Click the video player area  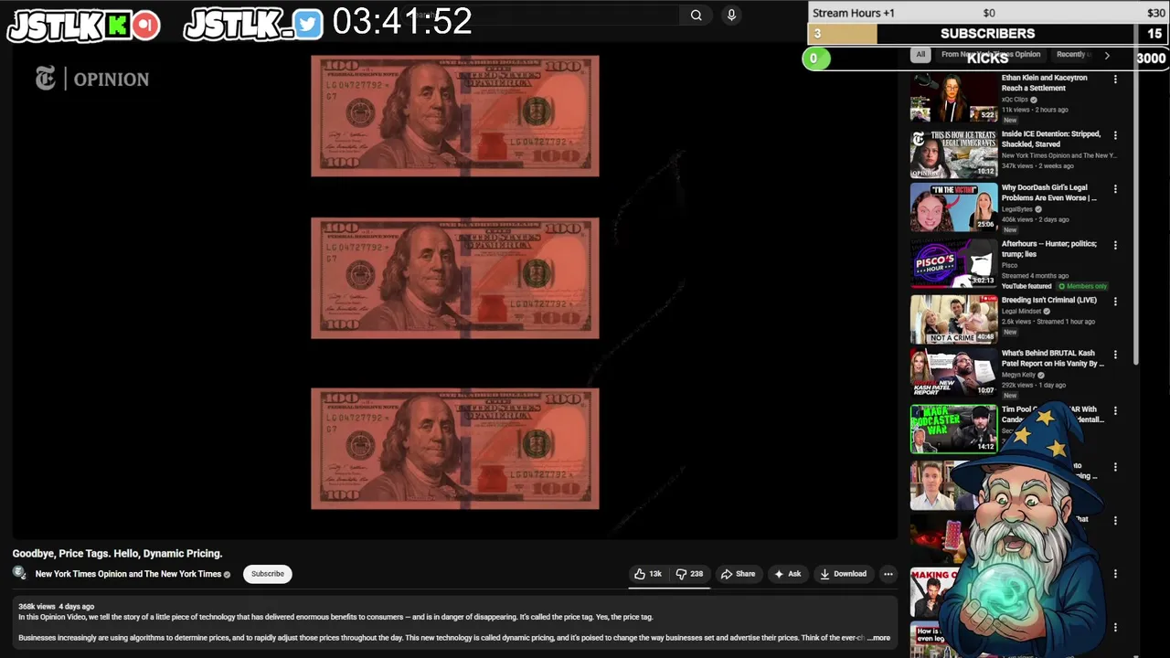coord(454,292)
